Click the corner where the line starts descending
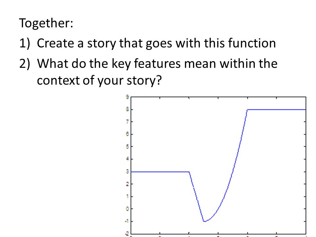The image size is (316, 237). click(189, 172)
